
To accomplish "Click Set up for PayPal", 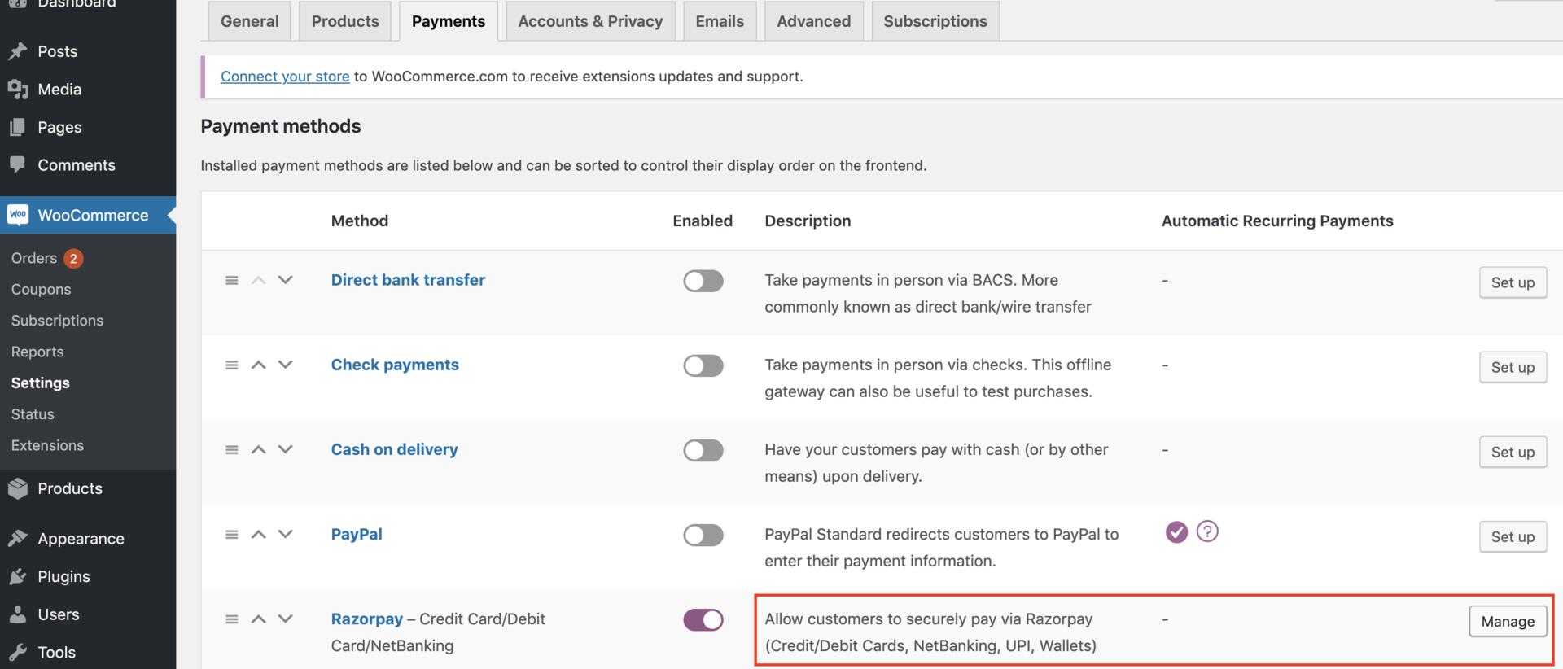I will point(1513,536).
